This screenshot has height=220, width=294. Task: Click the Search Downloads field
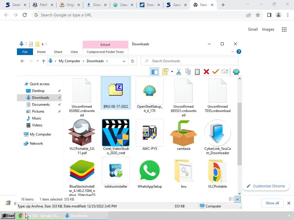189,61
